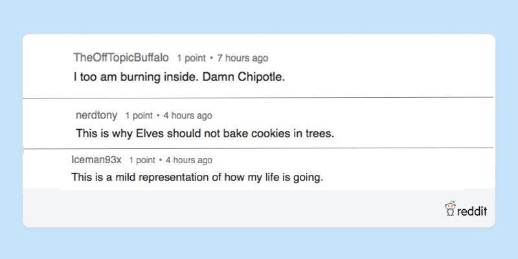Open Iceman93x's user profile
The image size is (518, 259).
[96, 160]
